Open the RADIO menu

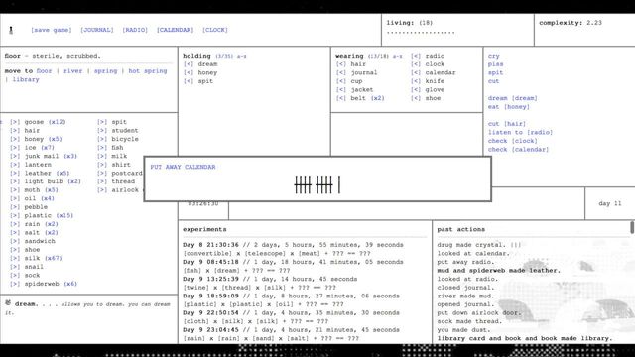click(135, 30)
